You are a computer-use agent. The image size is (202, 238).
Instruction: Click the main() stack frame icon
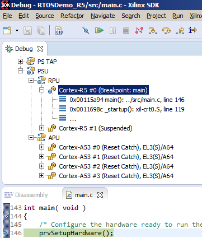point(63,99)
